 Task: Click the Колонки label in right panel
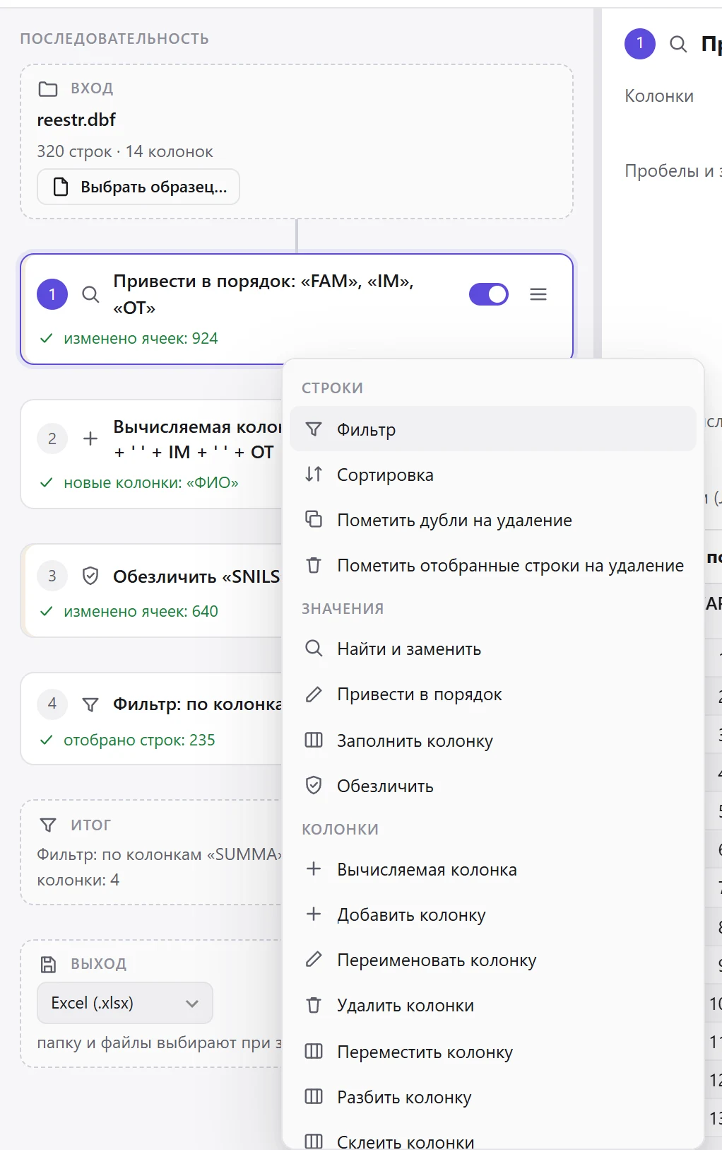(x=659, y=95)
